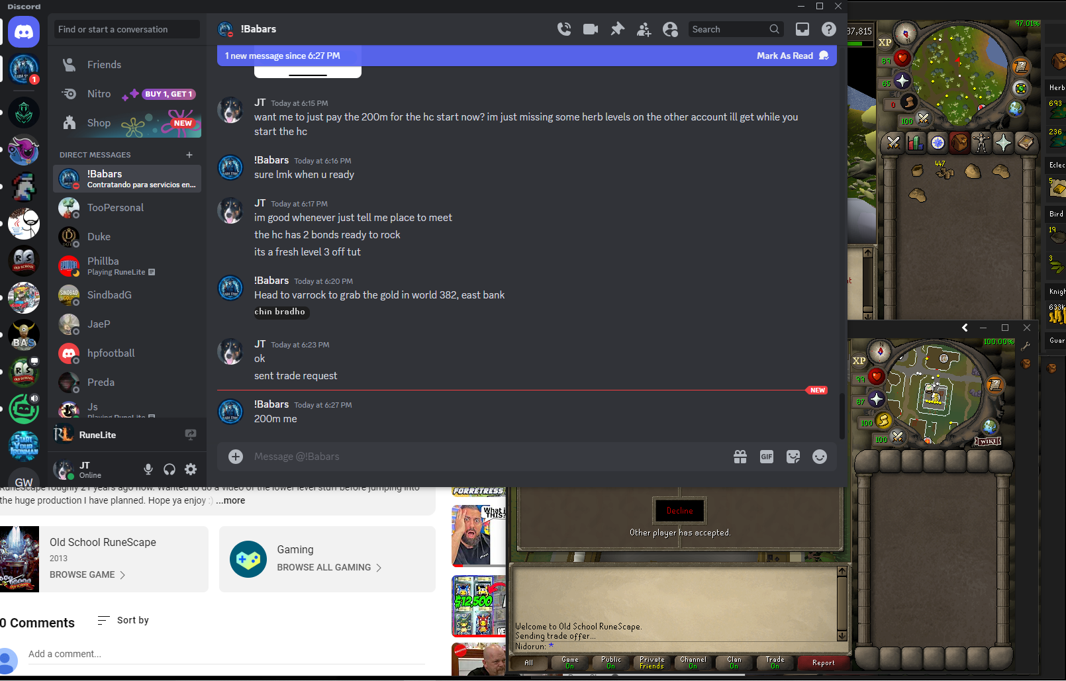Image resolution: width=1066 pixels, height=681 pixels.
Task: Open the Spellbook tab in top RuneLite
Action: pos(1025,142)
